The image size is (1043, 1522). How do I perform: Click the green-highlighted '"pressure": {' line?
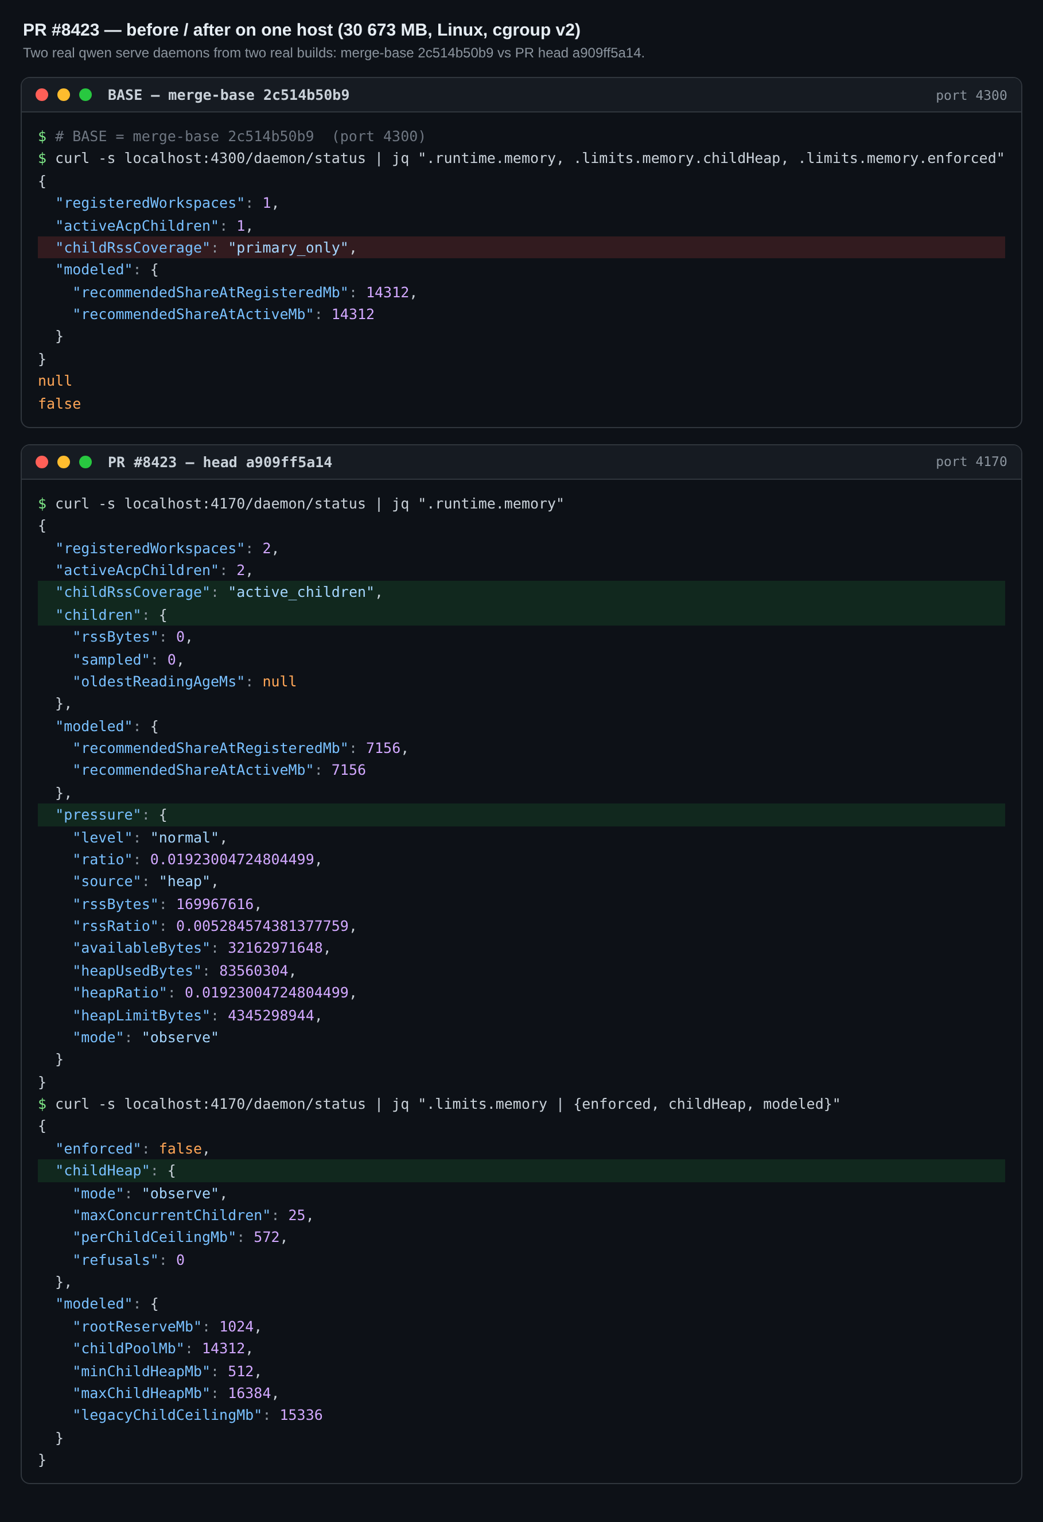[521, 815]
